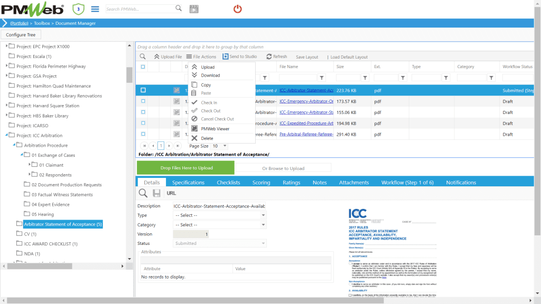The width and height of the screenshot is (541, 304).
Task: Click Or Browse to Upload button
Action: coord(283,168)
